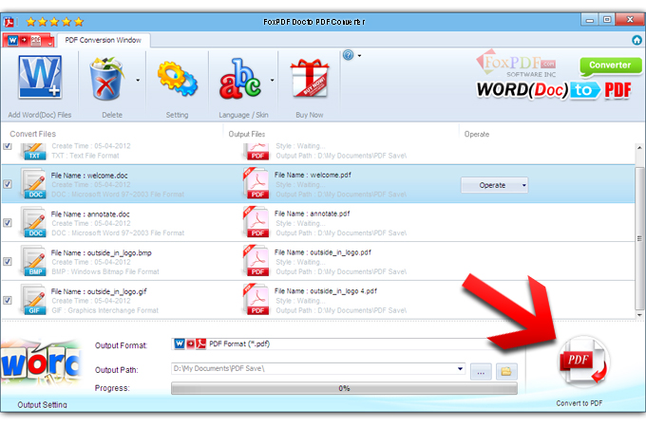
Task: Click the Operate column header
Action: point(477,134)
